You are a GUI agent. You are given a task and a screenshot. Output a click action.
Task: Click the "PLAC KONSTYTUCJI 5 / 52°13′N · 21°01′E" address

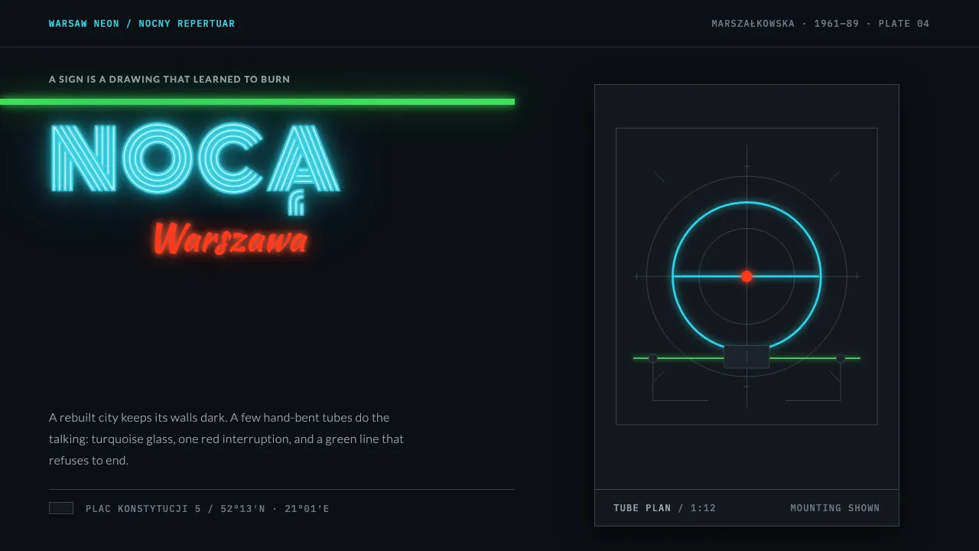[x=207, y=509]
